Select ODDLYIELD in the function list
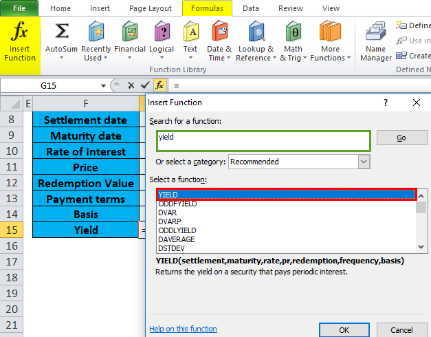 coord(287,230)
